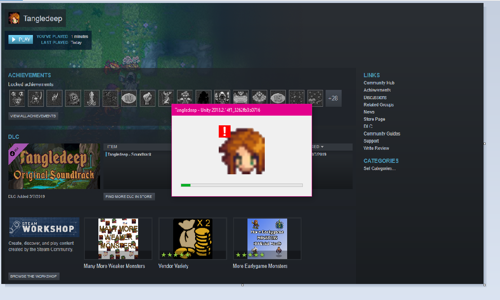Image resolution: width=500 pixels, height=300 pixels.
Task: Click the green loading progress bar
Action: pos(242,185)
